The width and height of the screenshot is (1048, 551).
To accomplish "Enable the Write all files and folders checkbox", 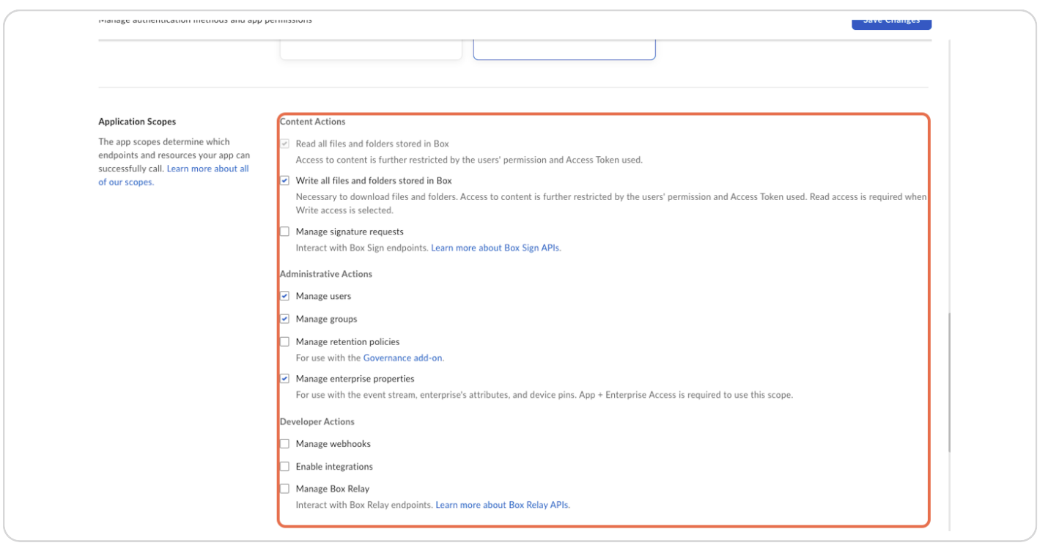I will coord(284,180).
